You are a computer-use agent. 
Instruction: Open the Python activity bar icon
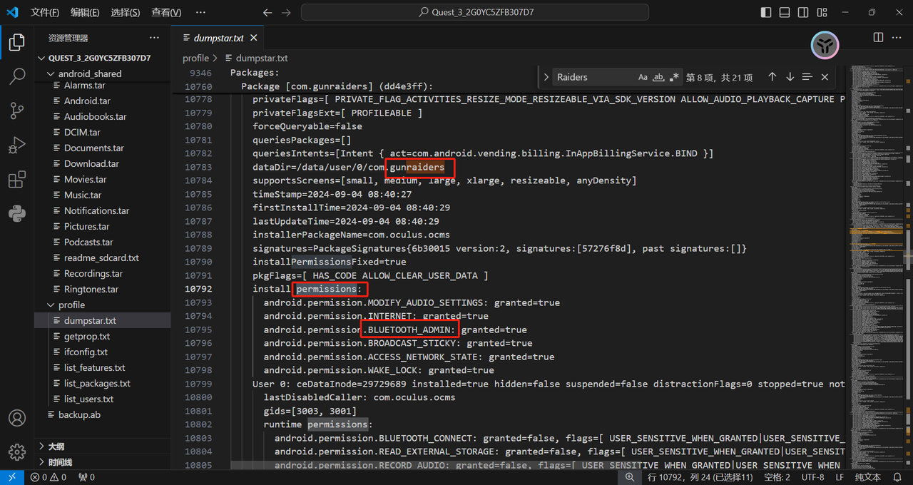(16, 213)
